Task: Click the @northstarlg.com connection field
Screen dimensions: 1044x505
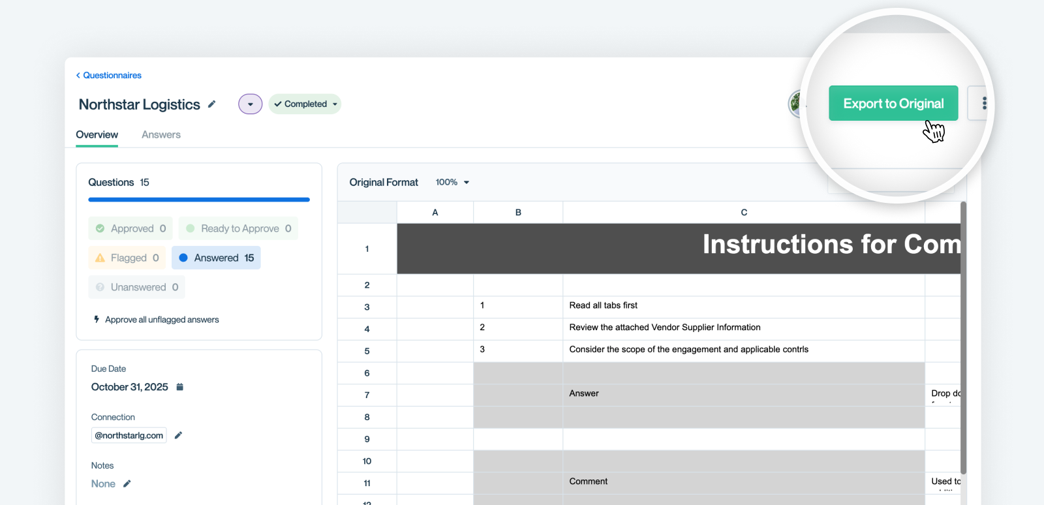Action: pos(129,435)
